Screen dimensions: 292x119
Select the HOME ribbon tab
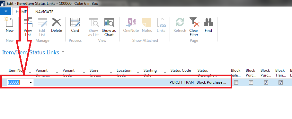(21, 12)
